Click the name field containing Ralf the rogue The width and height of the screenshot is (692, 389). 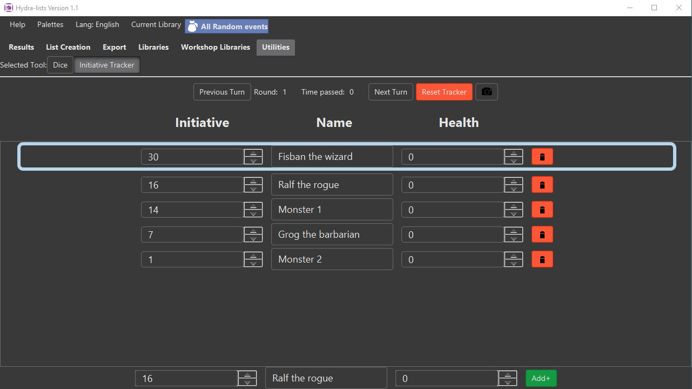(332, 184)
